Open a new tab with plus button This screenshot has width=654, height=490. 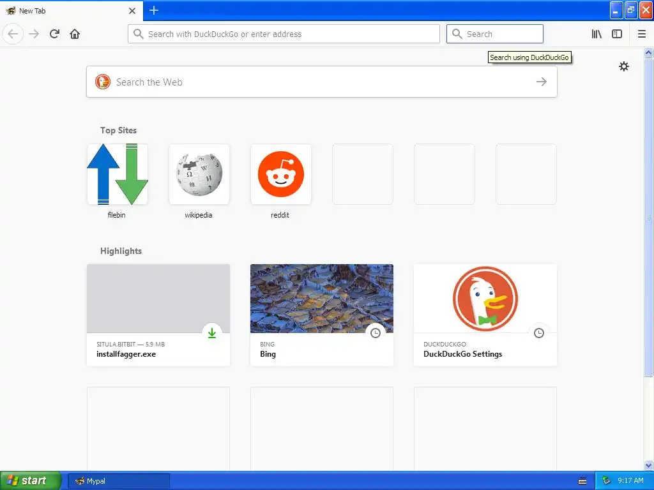pos(154,10)
